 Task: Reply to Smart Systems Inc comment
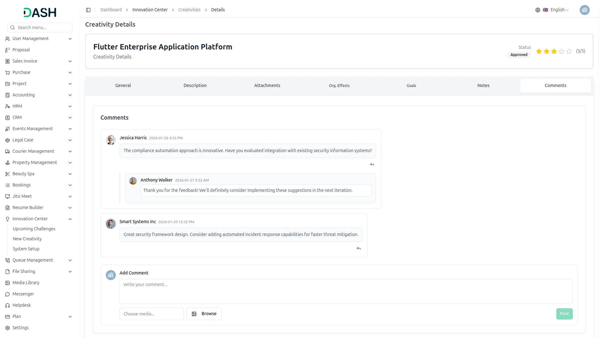click(x=358, y=248)
